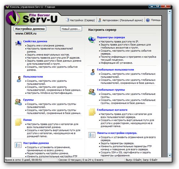Screen dimensions: 179x169
Task: Click 'Настроить Windows аутентификацию.' text
Action: (x=50, y=93)
